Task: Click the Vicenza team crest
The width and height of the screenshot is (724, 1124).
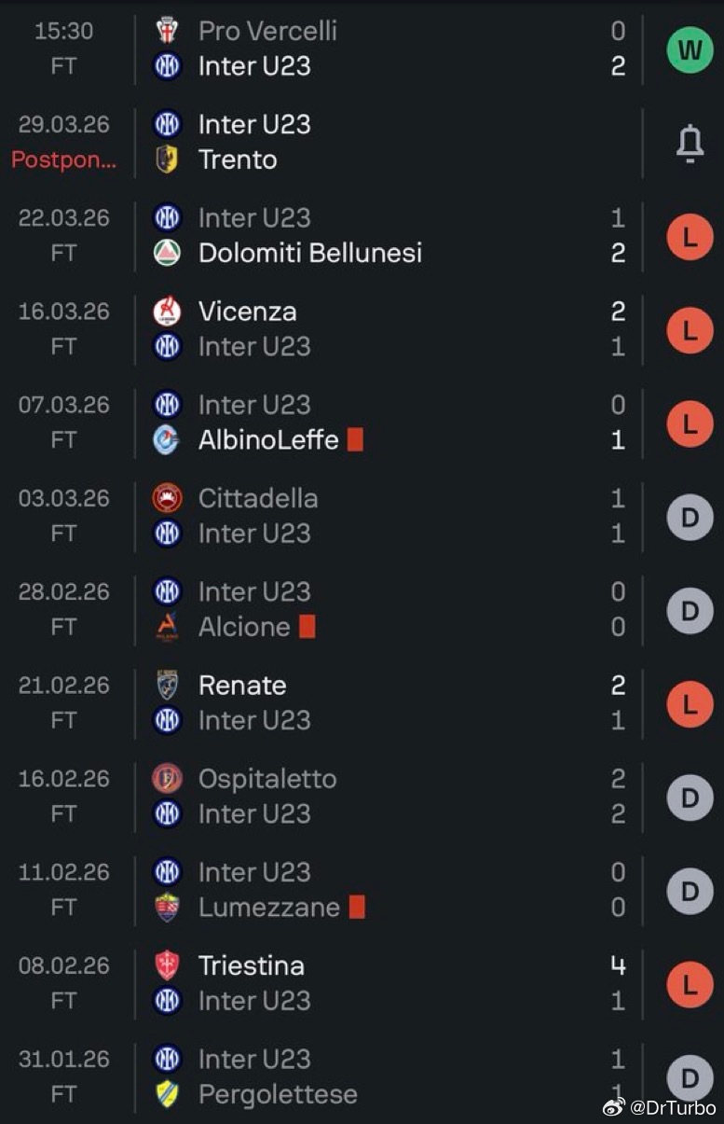Action: pyautogui.click(x=167, y=312)
